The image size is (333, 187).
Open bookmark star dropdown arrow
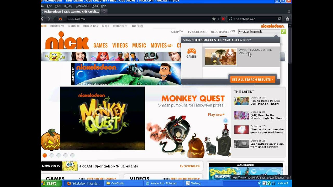coord(218,19)
